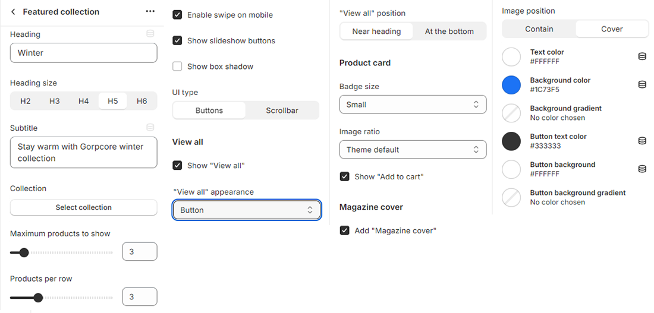
Task: Open the Image ratio dropdown
Action: pos(413,150)
